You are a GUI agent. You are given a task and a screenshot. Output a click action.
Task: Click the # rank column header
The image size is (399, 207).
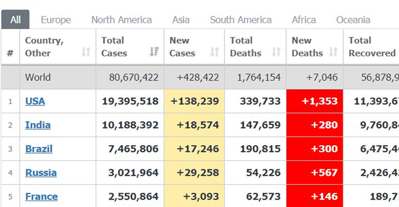tap(10, 53)
